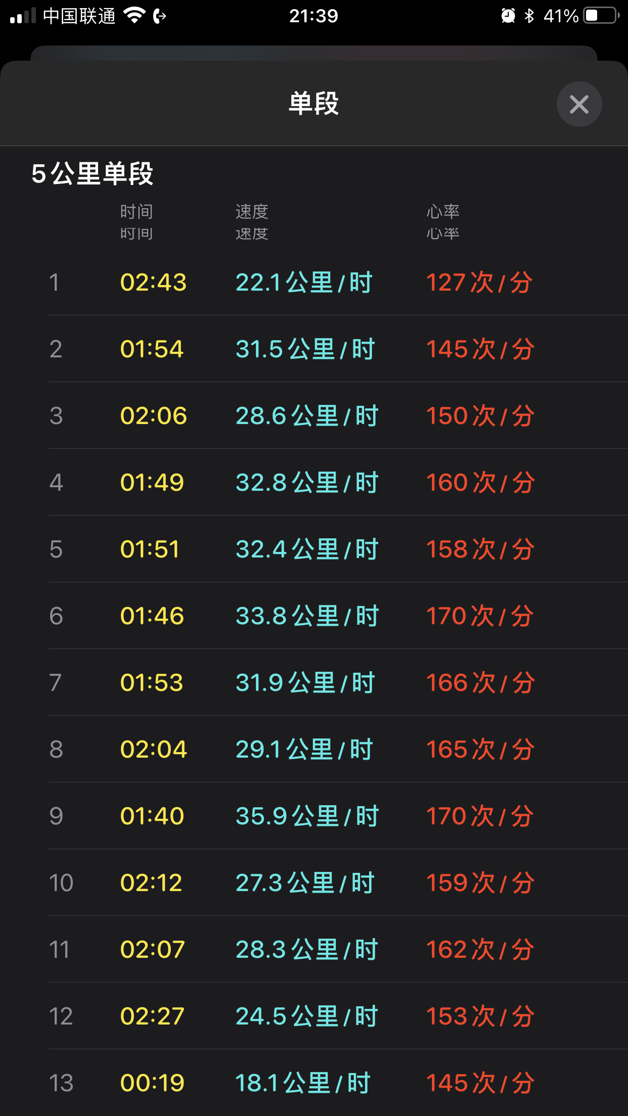The height and width of the screenshot is (1116, 628).
Task: Select split 10 speed 27.3公里/时
Action: [305, 882]
